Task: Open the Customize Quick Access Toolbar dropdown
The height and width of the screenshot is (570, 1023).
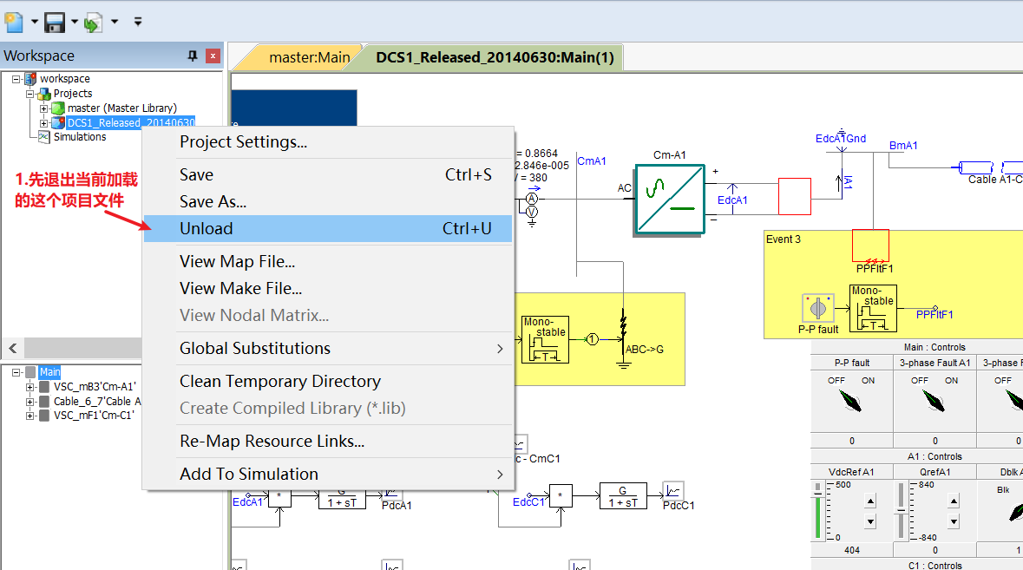Action: [x=138, y=22]
